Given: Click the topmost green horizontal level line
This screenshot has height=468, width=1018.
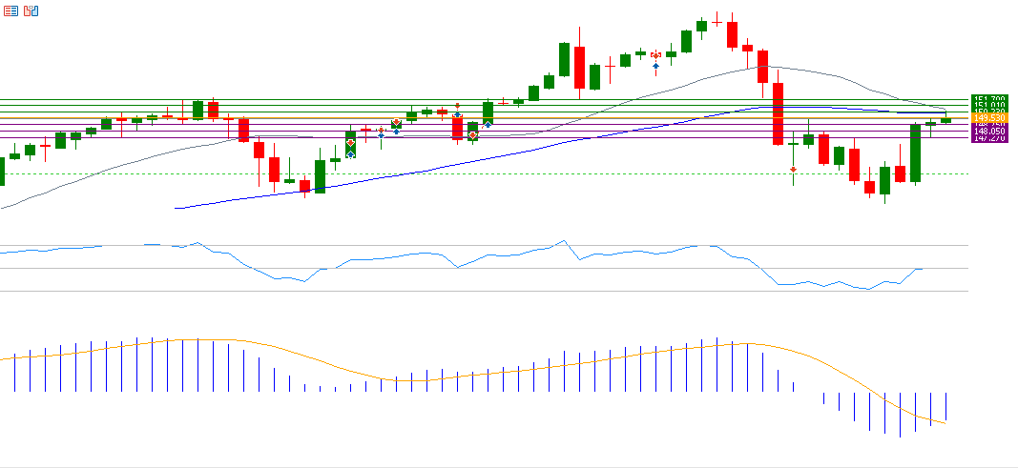Looking at the screenshot, I should [x=286, y=99].
